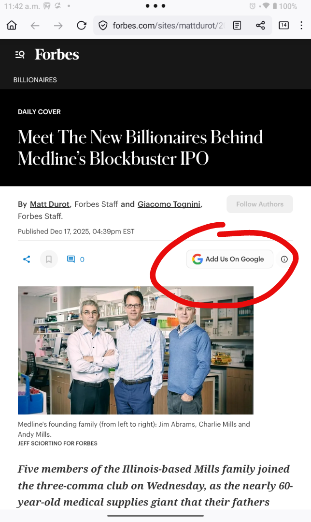Open the browser three-dot menu
The image size is (311, 522).
pyautogui.click(x=301, y=26)
